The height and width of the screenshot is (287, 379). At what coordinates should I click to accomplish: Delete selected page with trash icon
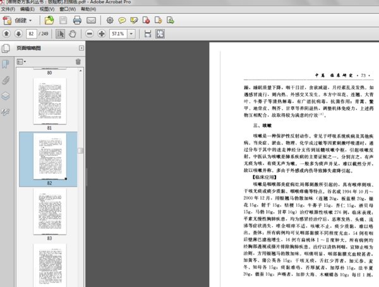78,61
